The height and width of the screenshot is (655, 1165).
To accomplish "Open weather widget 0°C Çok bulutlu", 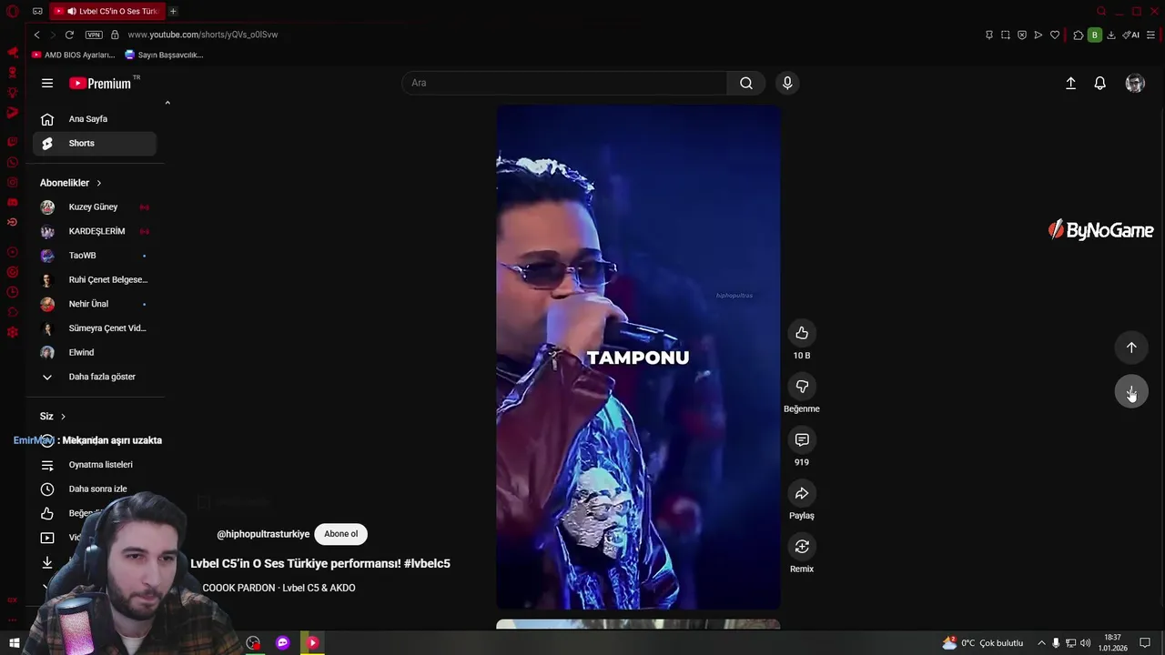I will coord(983,643).
